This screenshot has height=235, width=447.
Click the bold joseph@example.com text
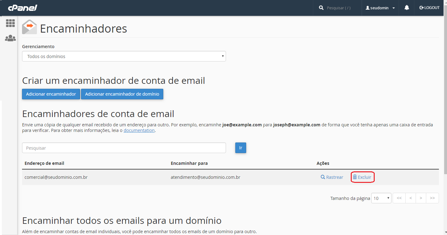coord(297,125)
